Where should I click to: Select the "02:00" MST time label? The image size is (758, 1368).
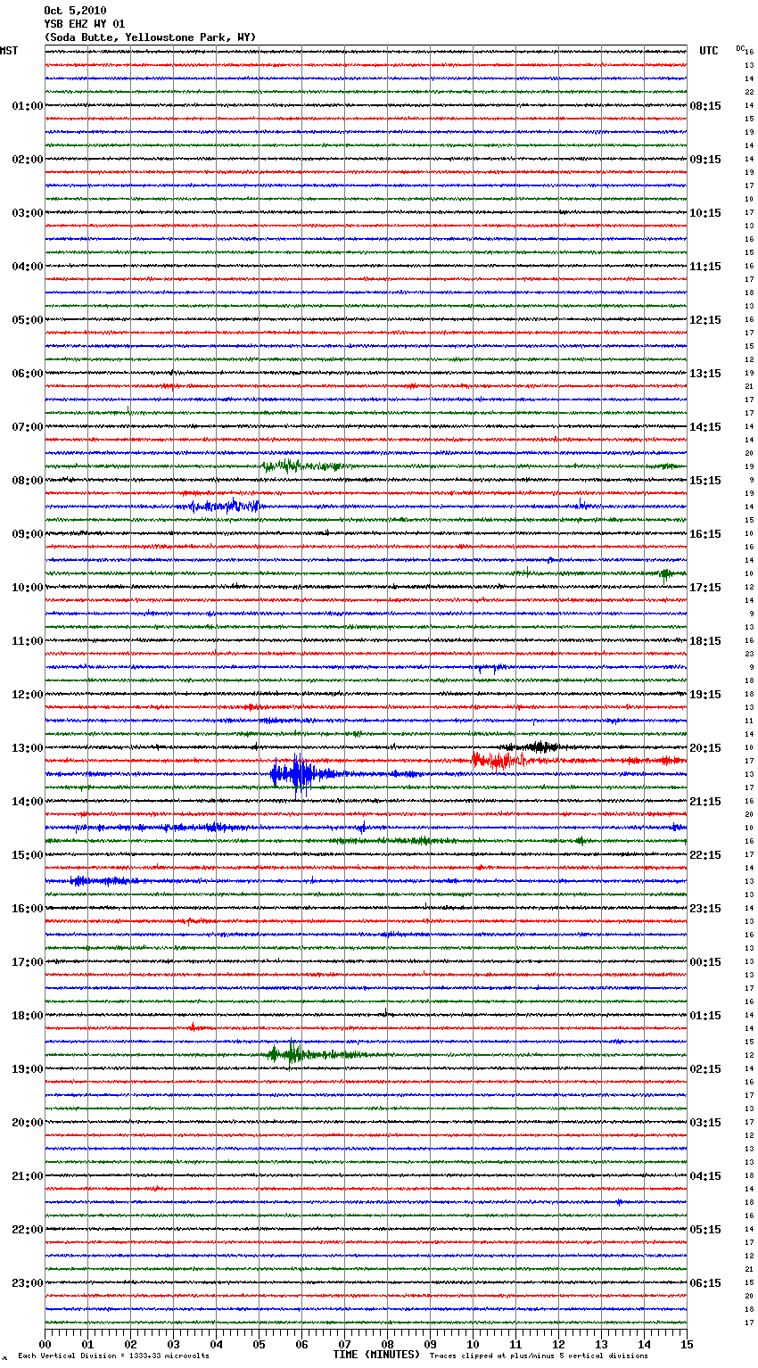28,160
